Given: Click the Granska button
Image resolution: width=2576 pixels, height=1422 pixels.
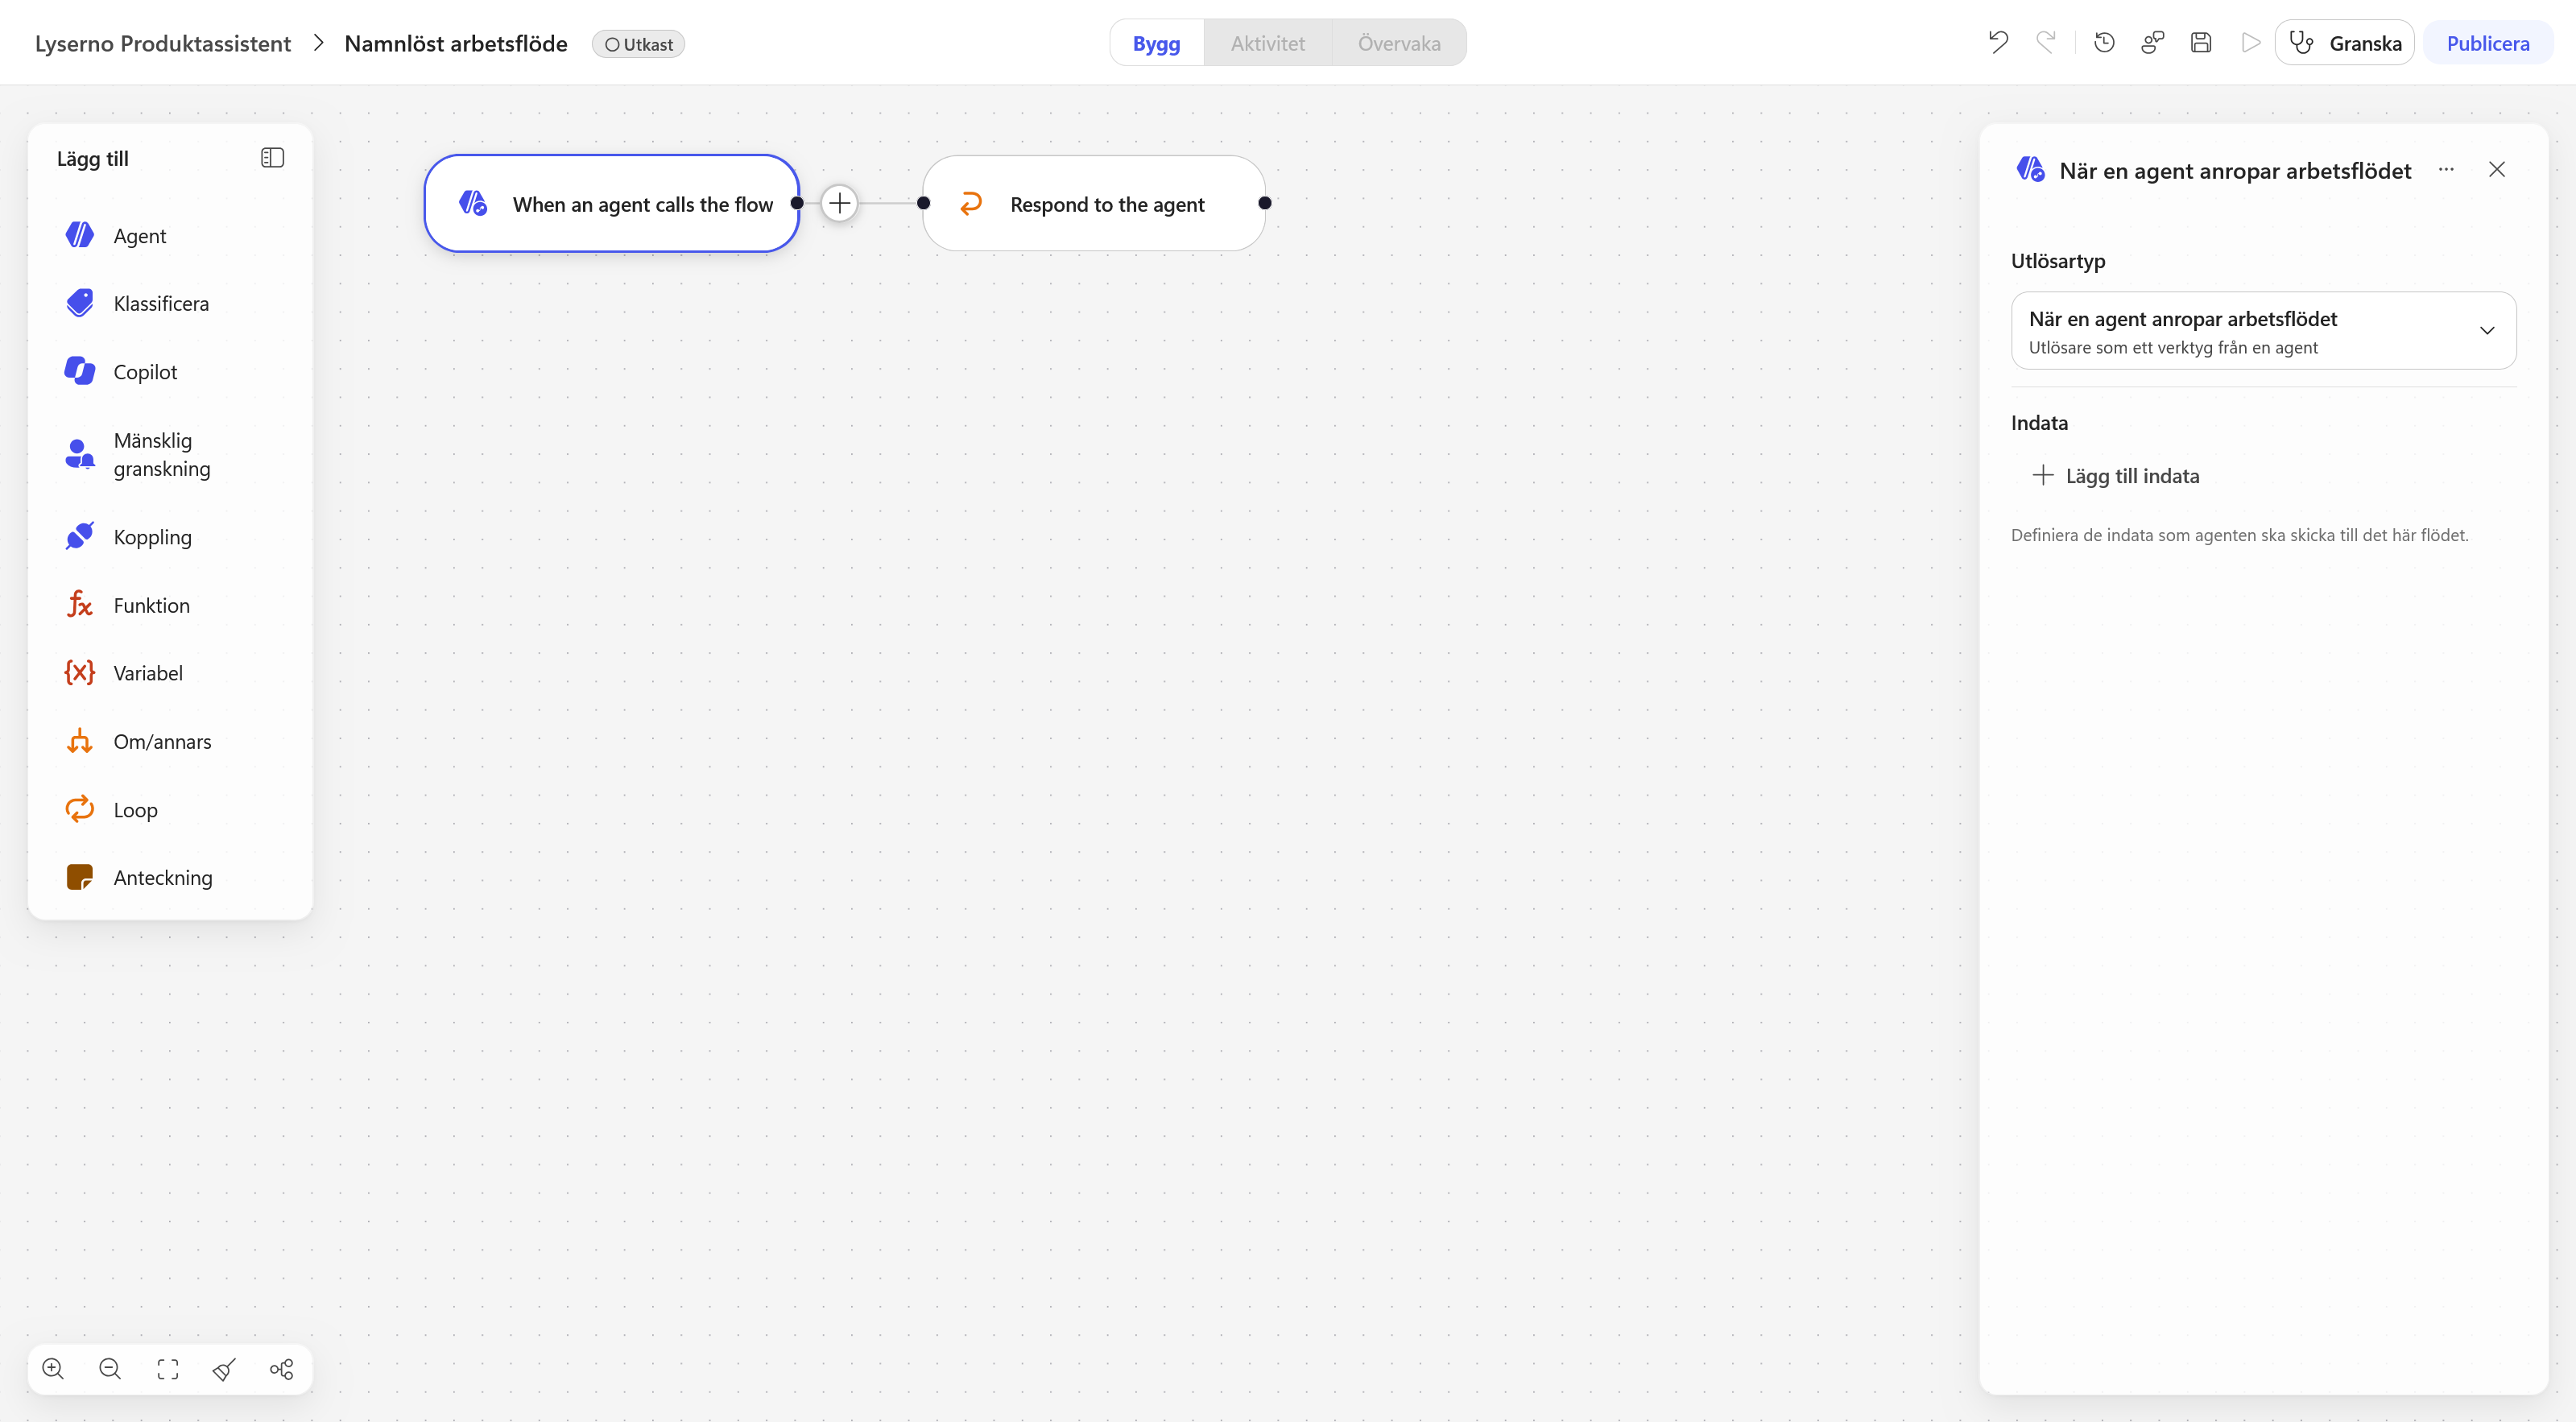Looking at the screenshot, I should (x=2344, y=43).
